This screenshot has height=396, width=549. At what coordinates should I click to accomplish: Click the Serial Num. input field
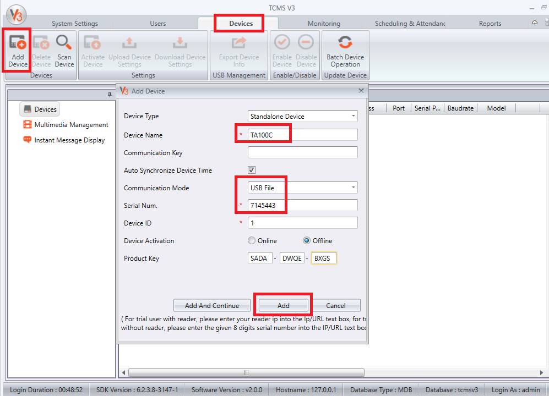point(302,205)
